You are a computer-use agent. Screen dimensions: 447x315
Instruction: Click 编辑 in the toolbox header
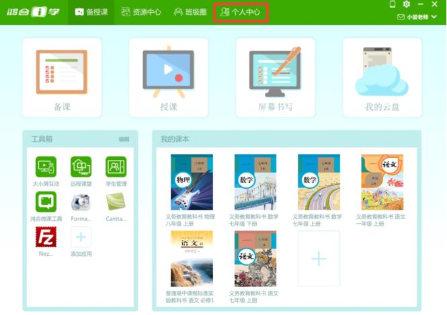pyautogui.click(x=124, y=139)
